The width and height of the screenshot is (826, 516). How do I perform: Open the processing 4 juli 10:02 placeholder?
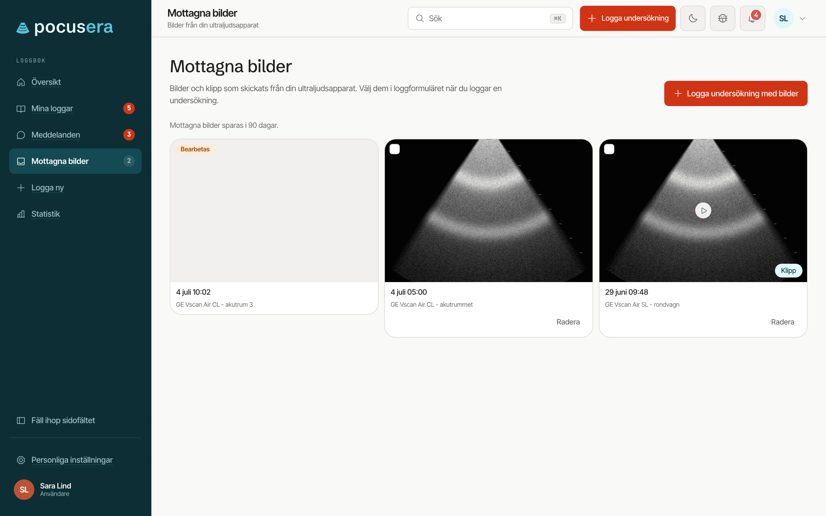click(274, 211)
